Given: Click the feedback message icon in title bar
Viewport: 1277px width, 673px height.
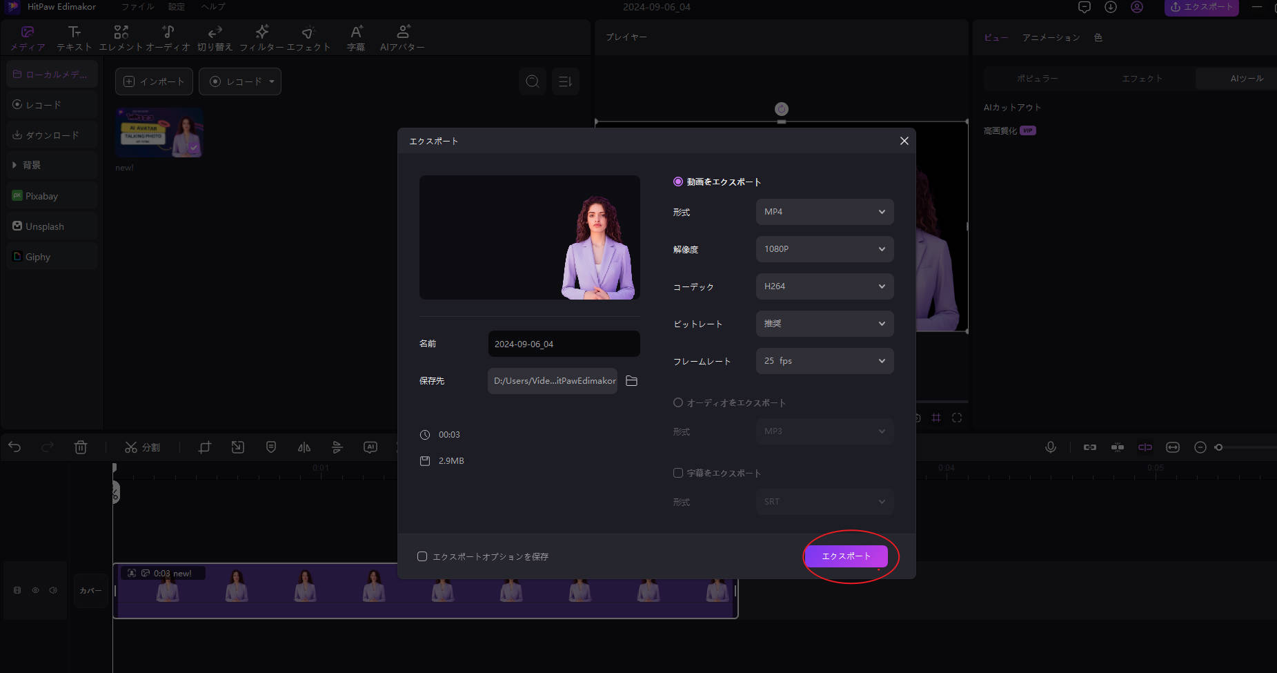Looking at the screenshot, I should [1085, 7].
